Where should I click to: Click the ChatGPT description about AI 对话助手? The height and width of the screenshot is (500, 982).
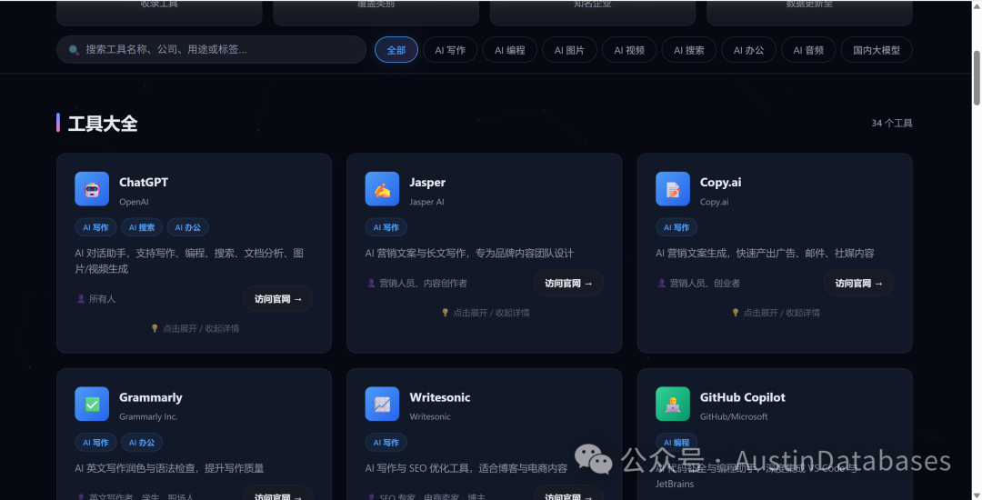189,261
